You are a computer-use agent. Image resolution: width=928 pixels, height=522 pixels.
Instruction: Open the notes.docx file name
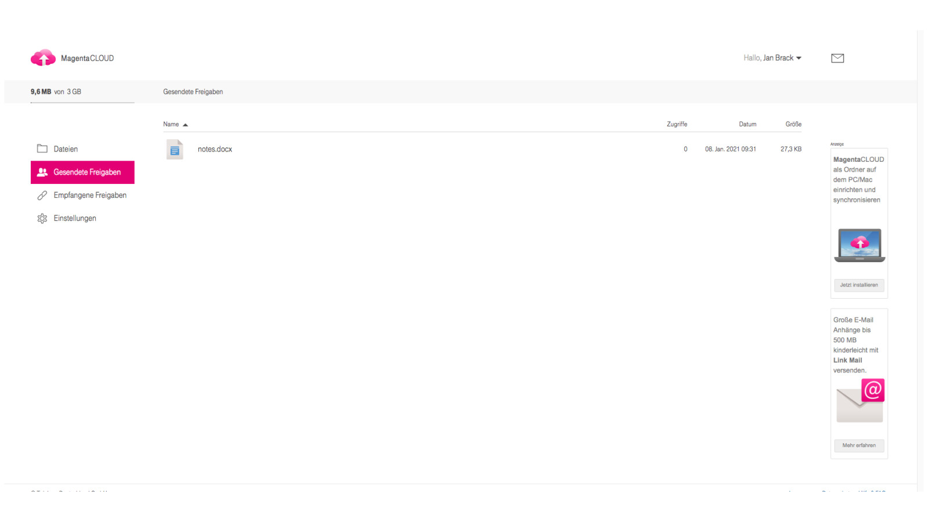[x=215, y=149]
